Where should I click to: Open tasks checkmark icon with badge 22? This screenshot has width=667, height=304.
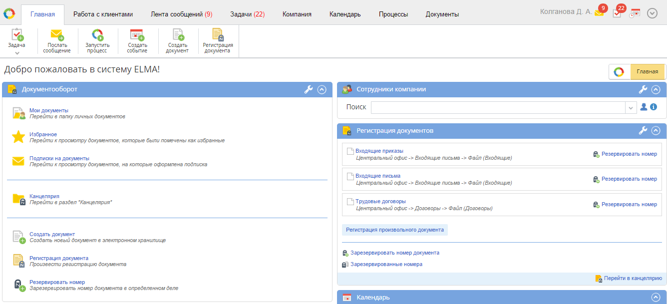pyautogui.click(x=618, y=12)
